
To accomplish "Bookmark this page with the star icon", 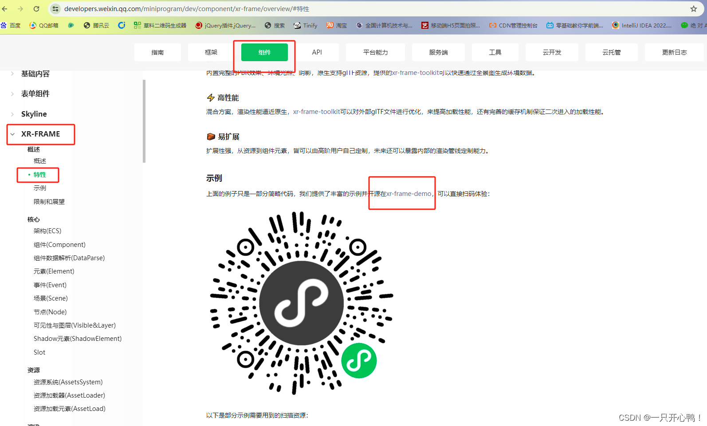I will [x=694, y=9].
